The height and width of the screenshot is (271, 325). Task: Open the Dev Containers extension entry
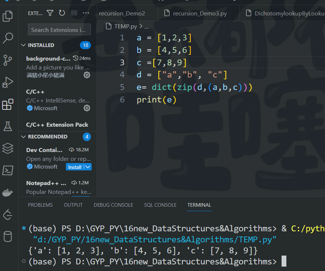pos(58,158)
